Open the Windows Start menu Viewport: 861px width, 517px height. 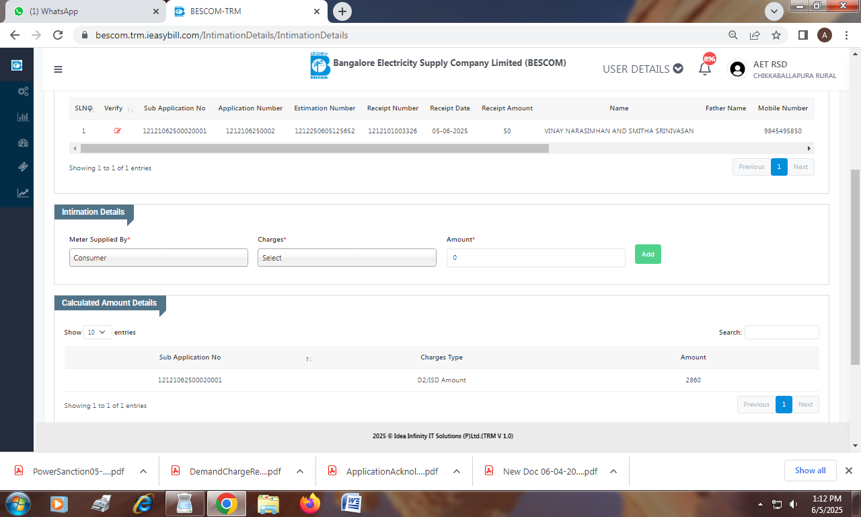(x=17, y=503)
